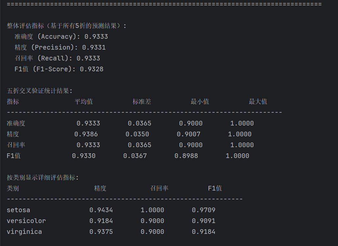The width and height of the screenshot is (338, 246).
Task: Click the heading 按类别显示详细评估指标
Action: (x=43, y=177)
